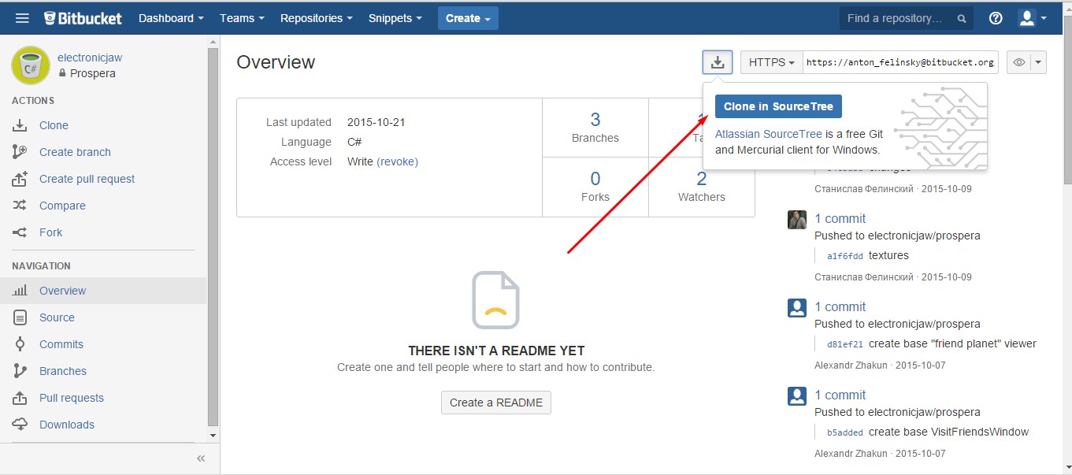Open the hamburger menu icon

coord(22,18)
